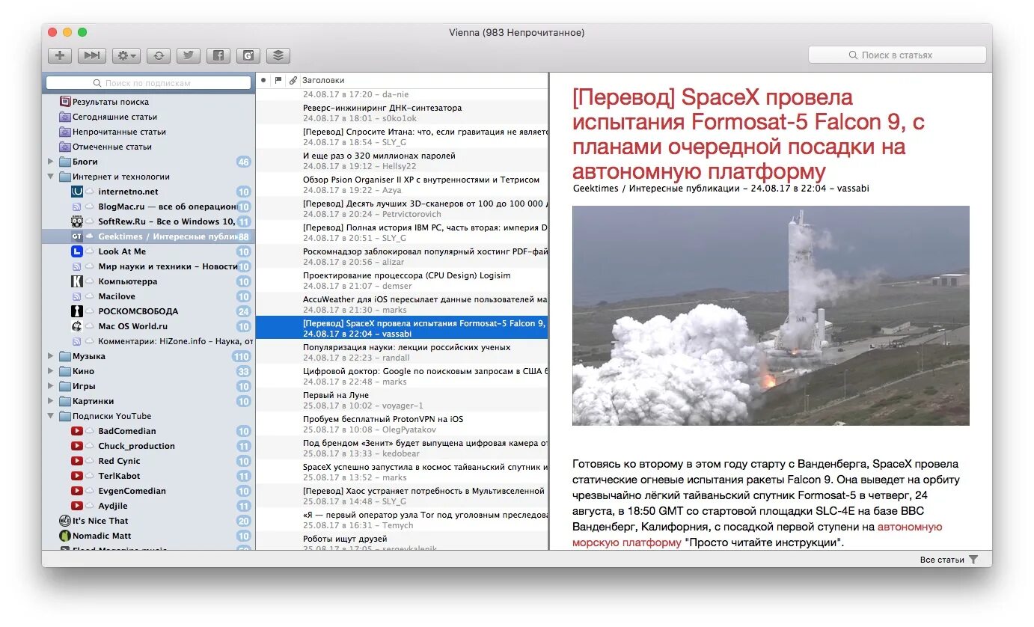Open article 'Пробуем бесплатный ProtonVPN на iOS'
1034x627 pixels.
[403, 424]
